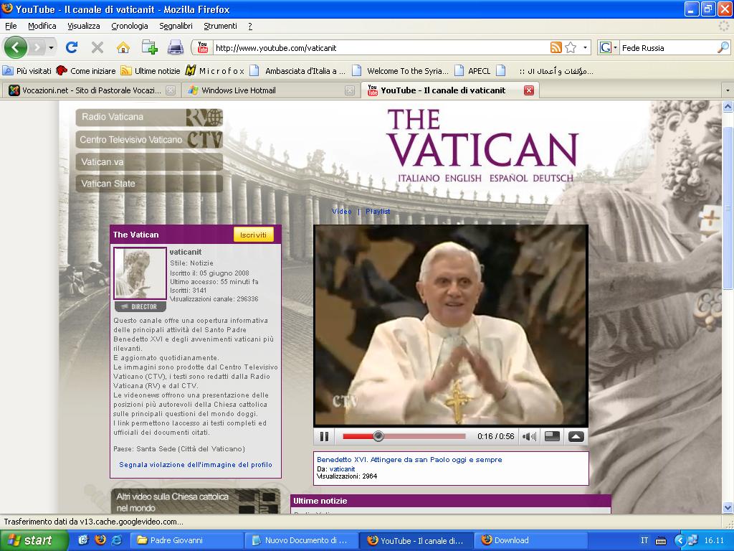Expand the player menu with up arrow
Image resolution: width=734 pixels, height=551 pixels.
pyautogui.click(x=576, y=437)
